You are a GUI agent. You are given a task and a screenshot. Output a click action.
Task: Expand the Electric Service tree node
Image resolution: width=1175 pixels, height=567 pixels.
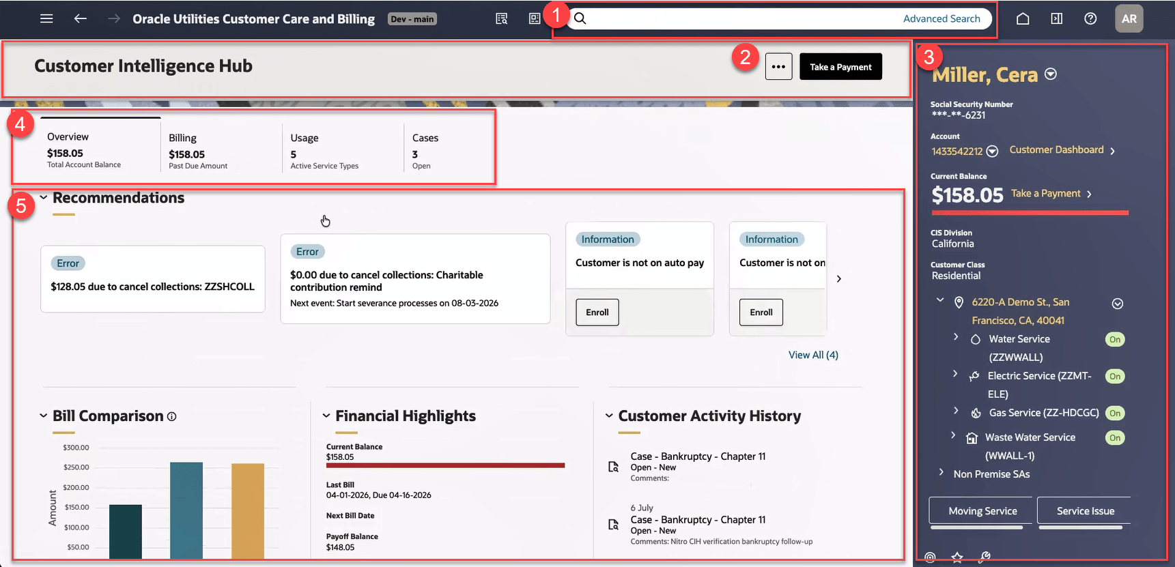[955, 374]
